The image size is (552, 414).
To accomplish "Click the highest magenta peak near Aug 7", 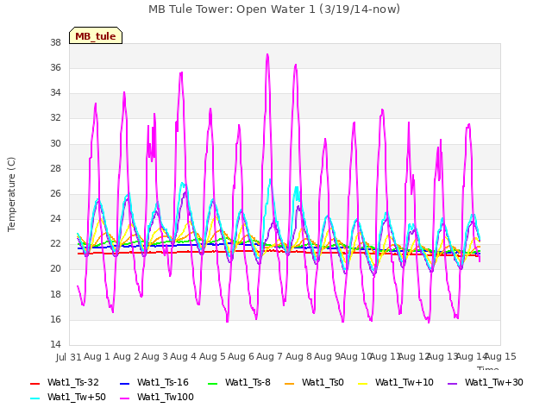I will tap(267, 55).
